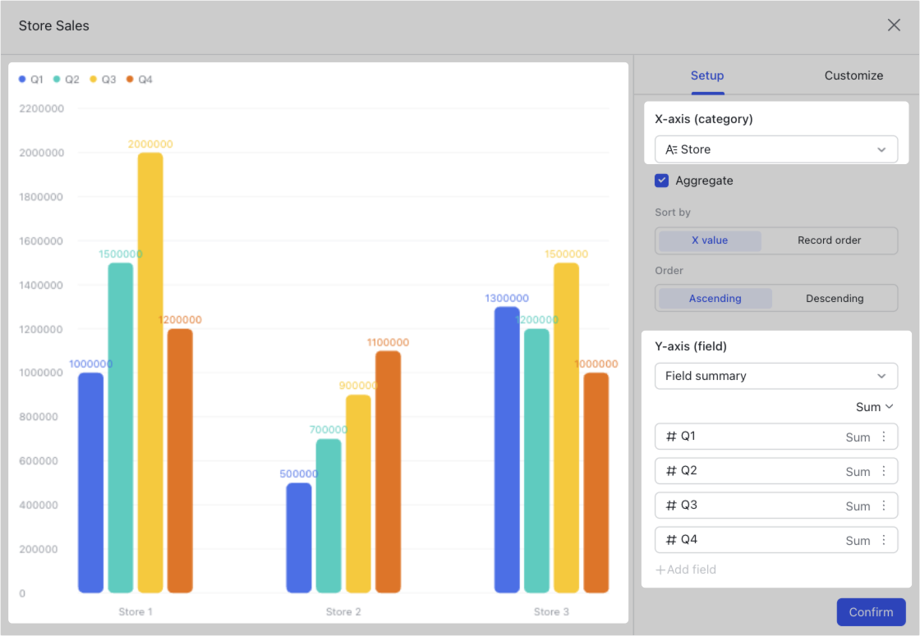Click the Confirm button
This screenshot has width=920, height=636.
pos(871,612)
